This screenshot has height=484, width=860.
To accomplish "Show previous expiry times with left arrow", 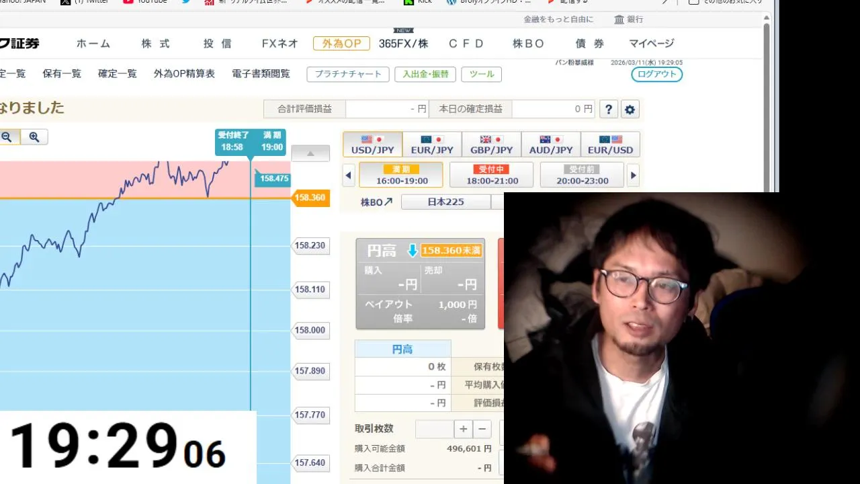I will coord(348,175).
